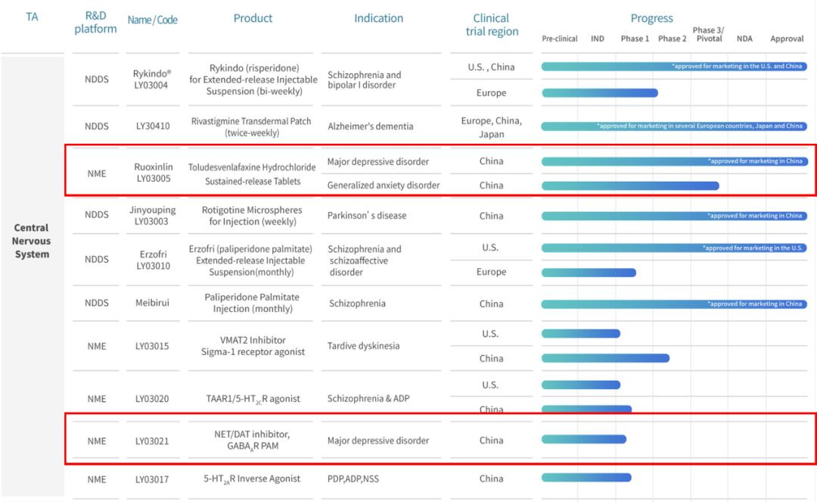Select the Parkinson's disease indication cell

point(367,216)
